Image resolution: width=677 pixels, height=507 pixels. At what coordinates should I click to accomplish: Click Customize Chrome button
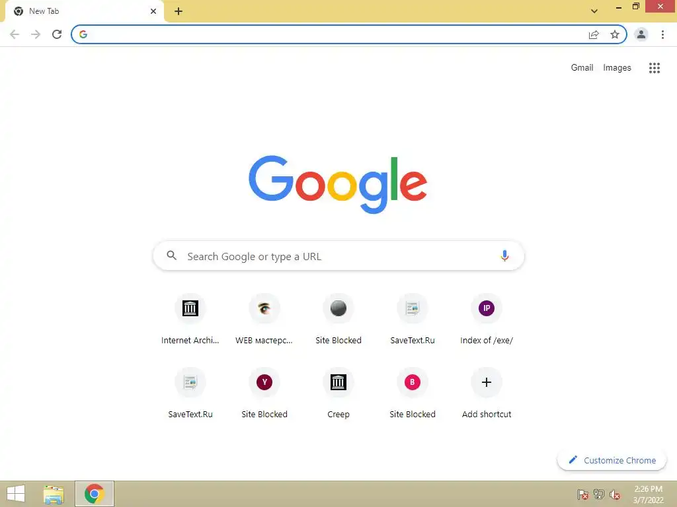[612, 460]
